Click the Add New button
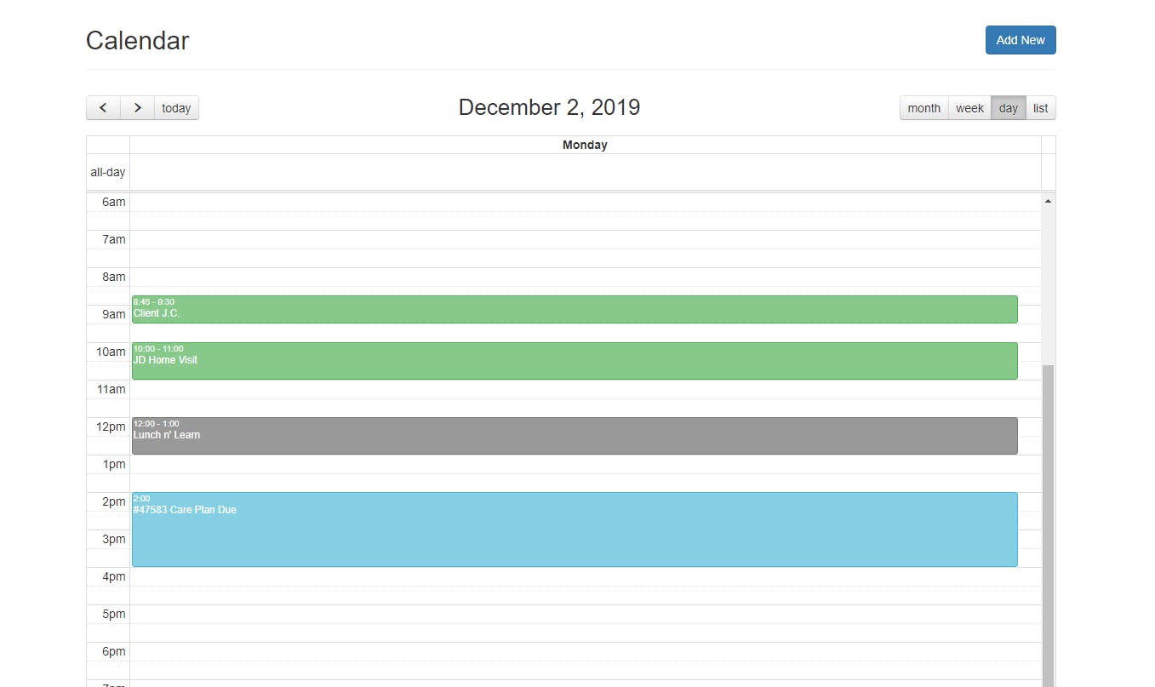 pyautogui.click(x=1020, y=39)
